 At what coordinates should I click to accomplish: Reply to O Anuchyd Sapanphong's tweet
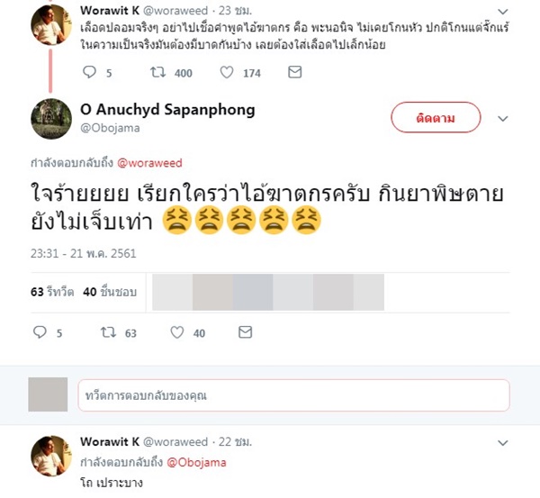pos(40,333)
